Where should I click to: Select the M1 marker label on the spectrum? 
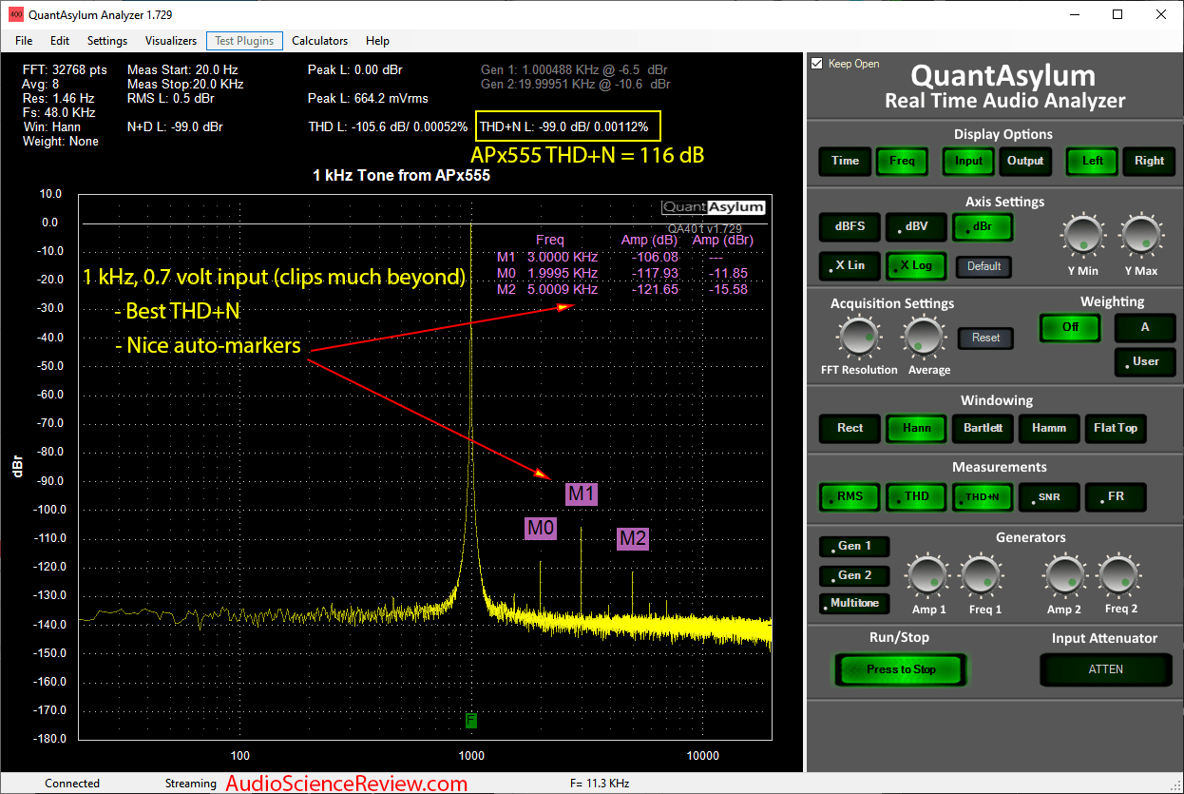tap(582, 494)
